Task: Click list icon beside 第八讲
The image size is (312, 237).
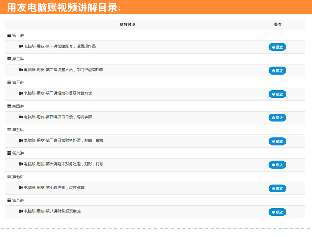Action: pos(9,200)
